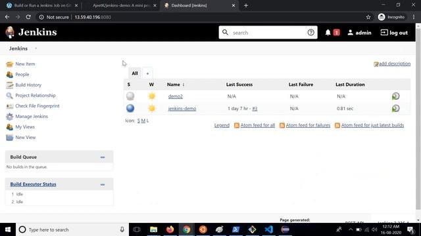This screenshot has height=236, width=421.
Task: Open Visual Studio Code from taskbar
Action: point(269,229)
